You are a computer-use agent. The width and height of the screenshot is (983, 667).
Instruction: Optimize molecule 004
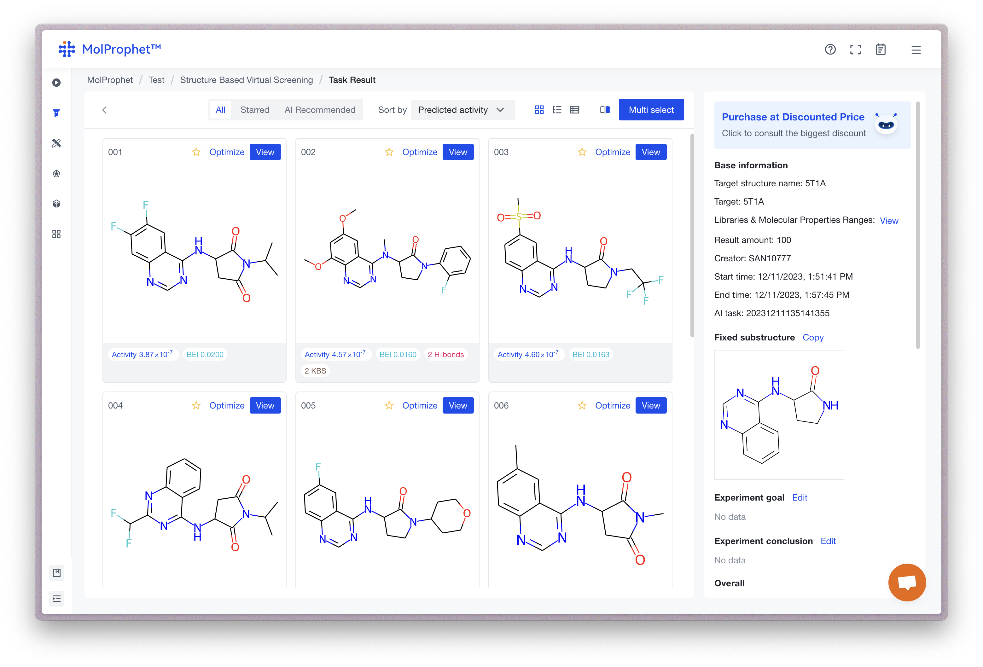click(x=227, y=405)
